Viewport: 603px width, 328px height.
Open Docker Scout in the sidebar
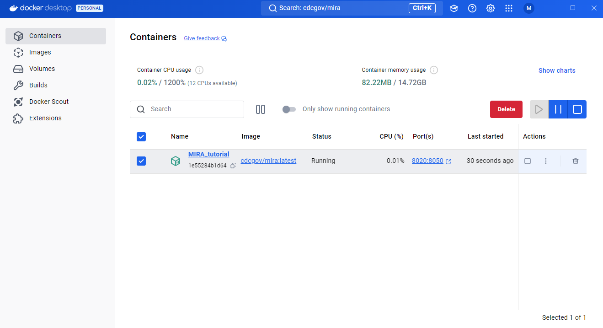point(56,102)
